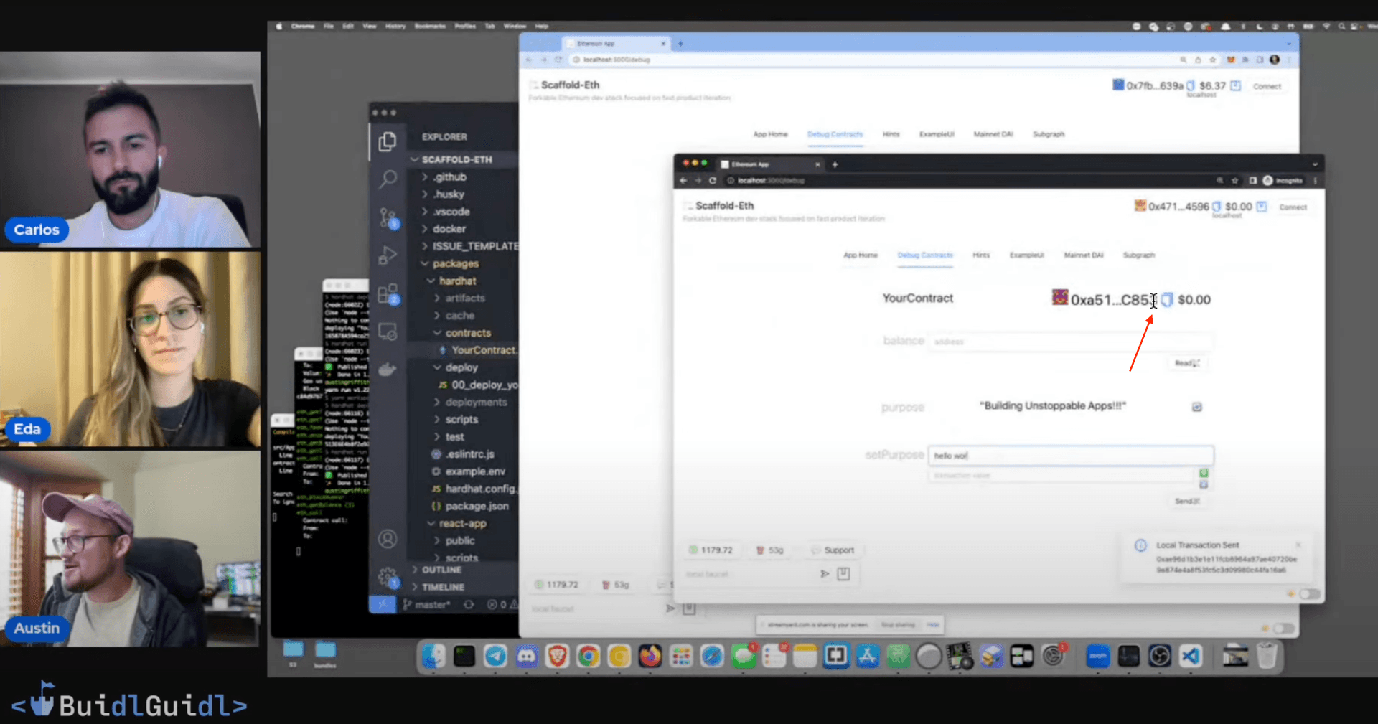Click the 1179.72 price button in front window
Viewport: 1378px width, 724px height.
tap(711, 550)
